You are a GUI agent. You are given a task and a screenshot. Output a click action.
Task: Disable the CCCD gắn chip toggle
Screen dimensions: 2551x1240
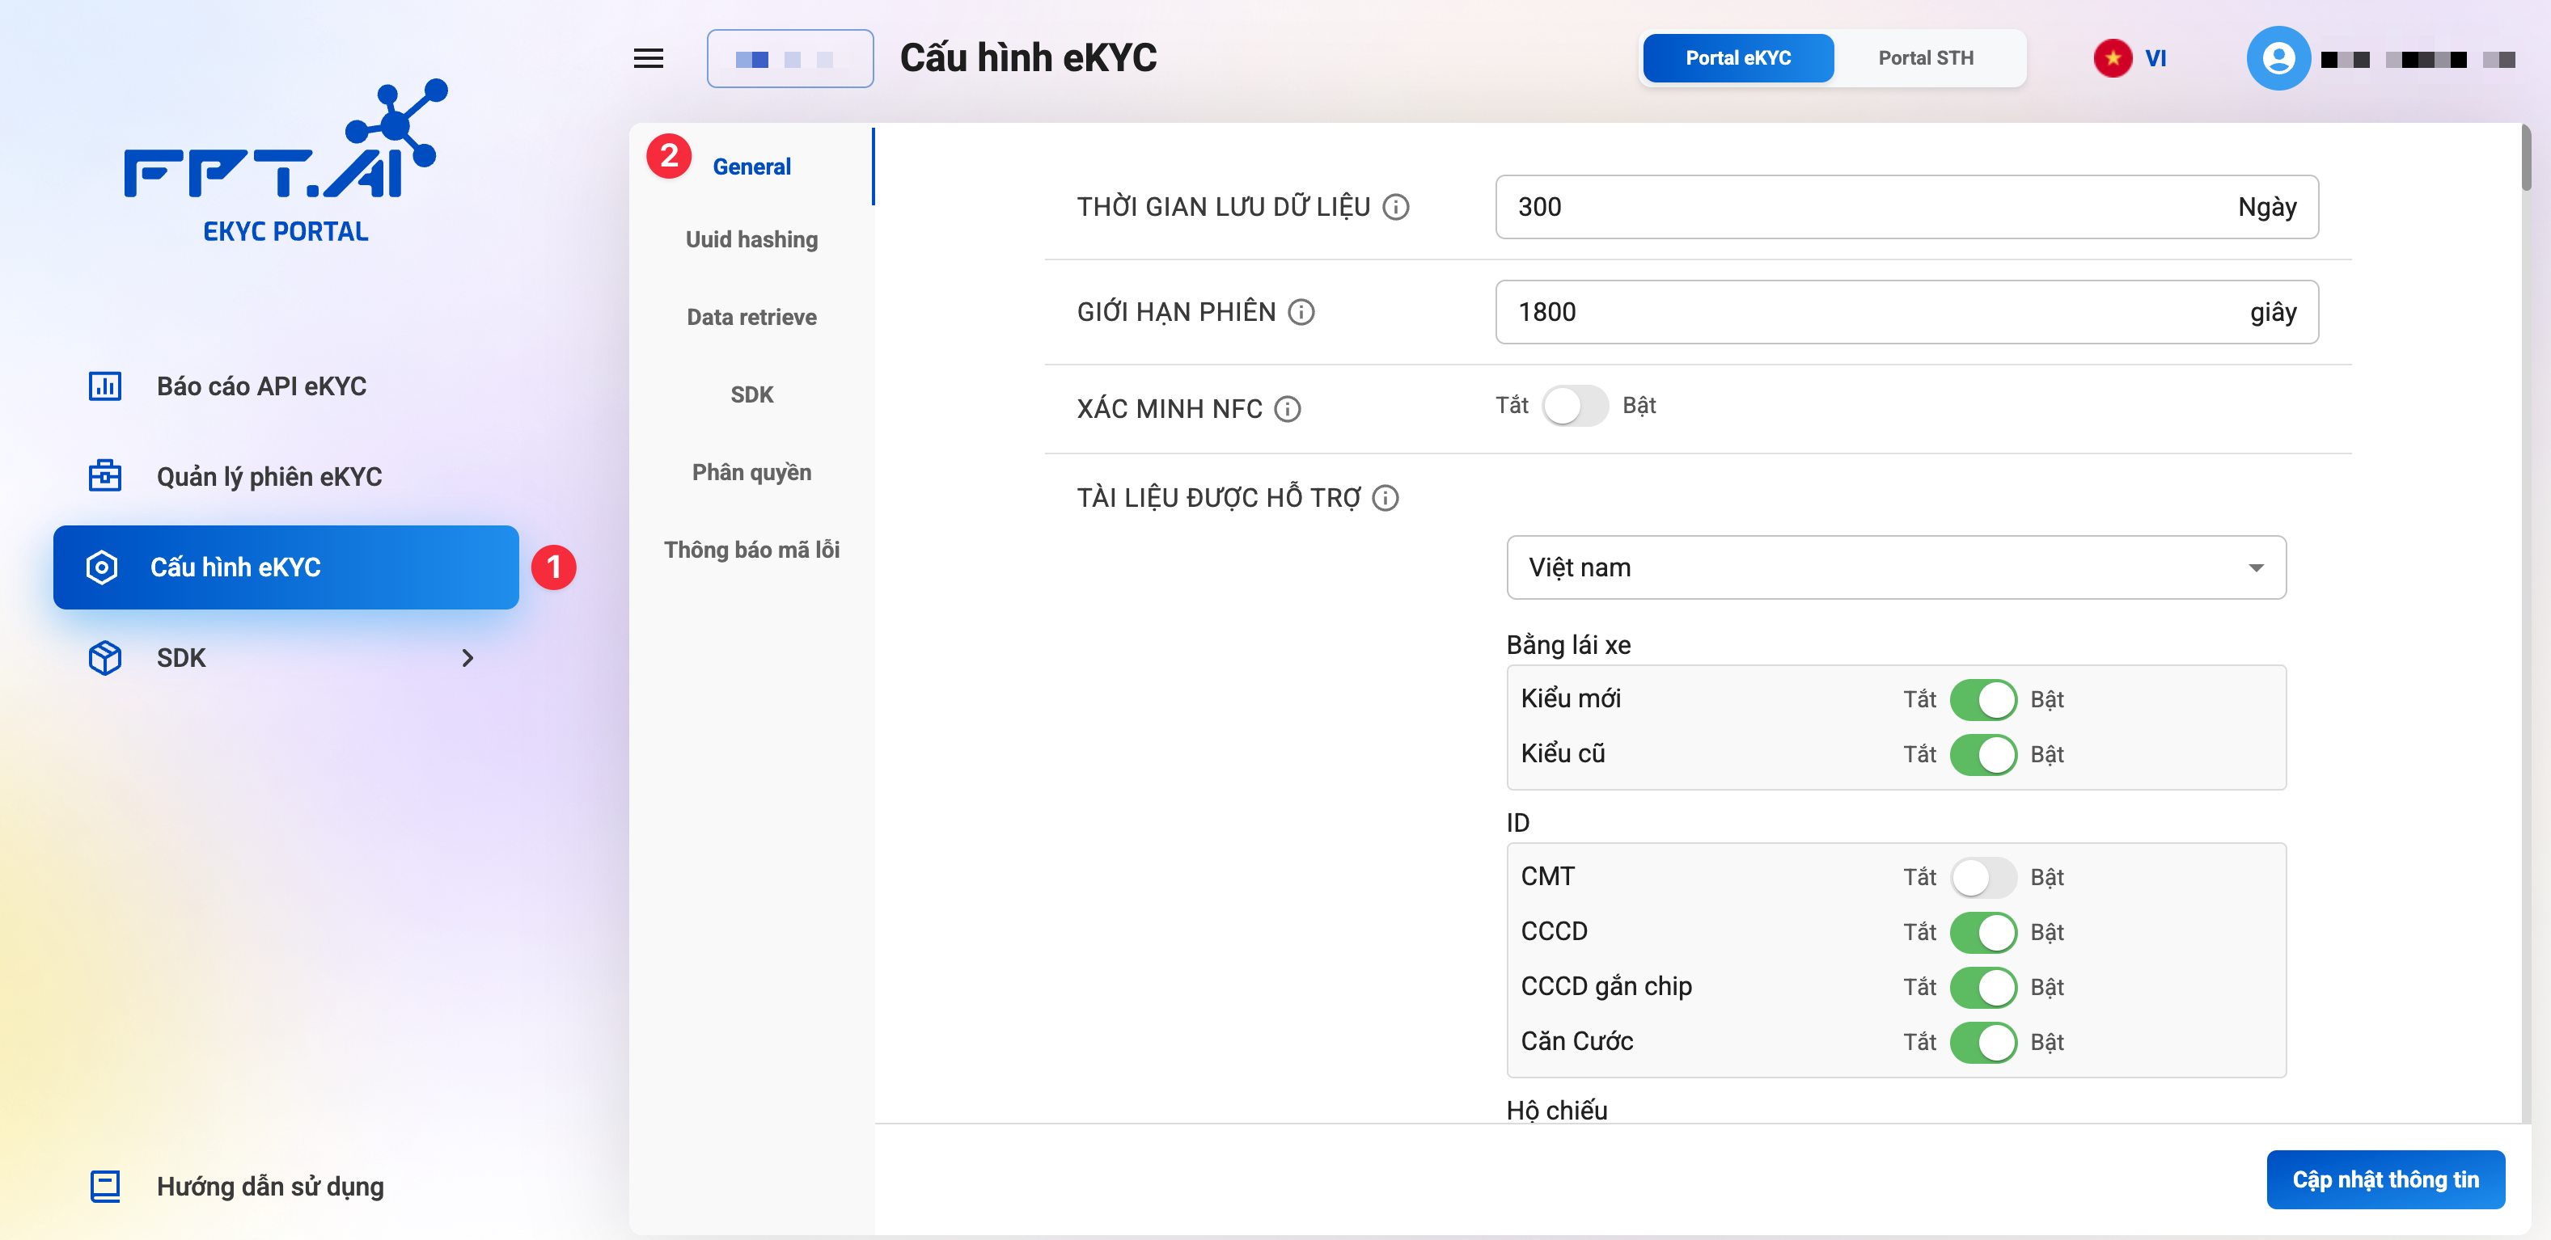(x=1982, y=987)
